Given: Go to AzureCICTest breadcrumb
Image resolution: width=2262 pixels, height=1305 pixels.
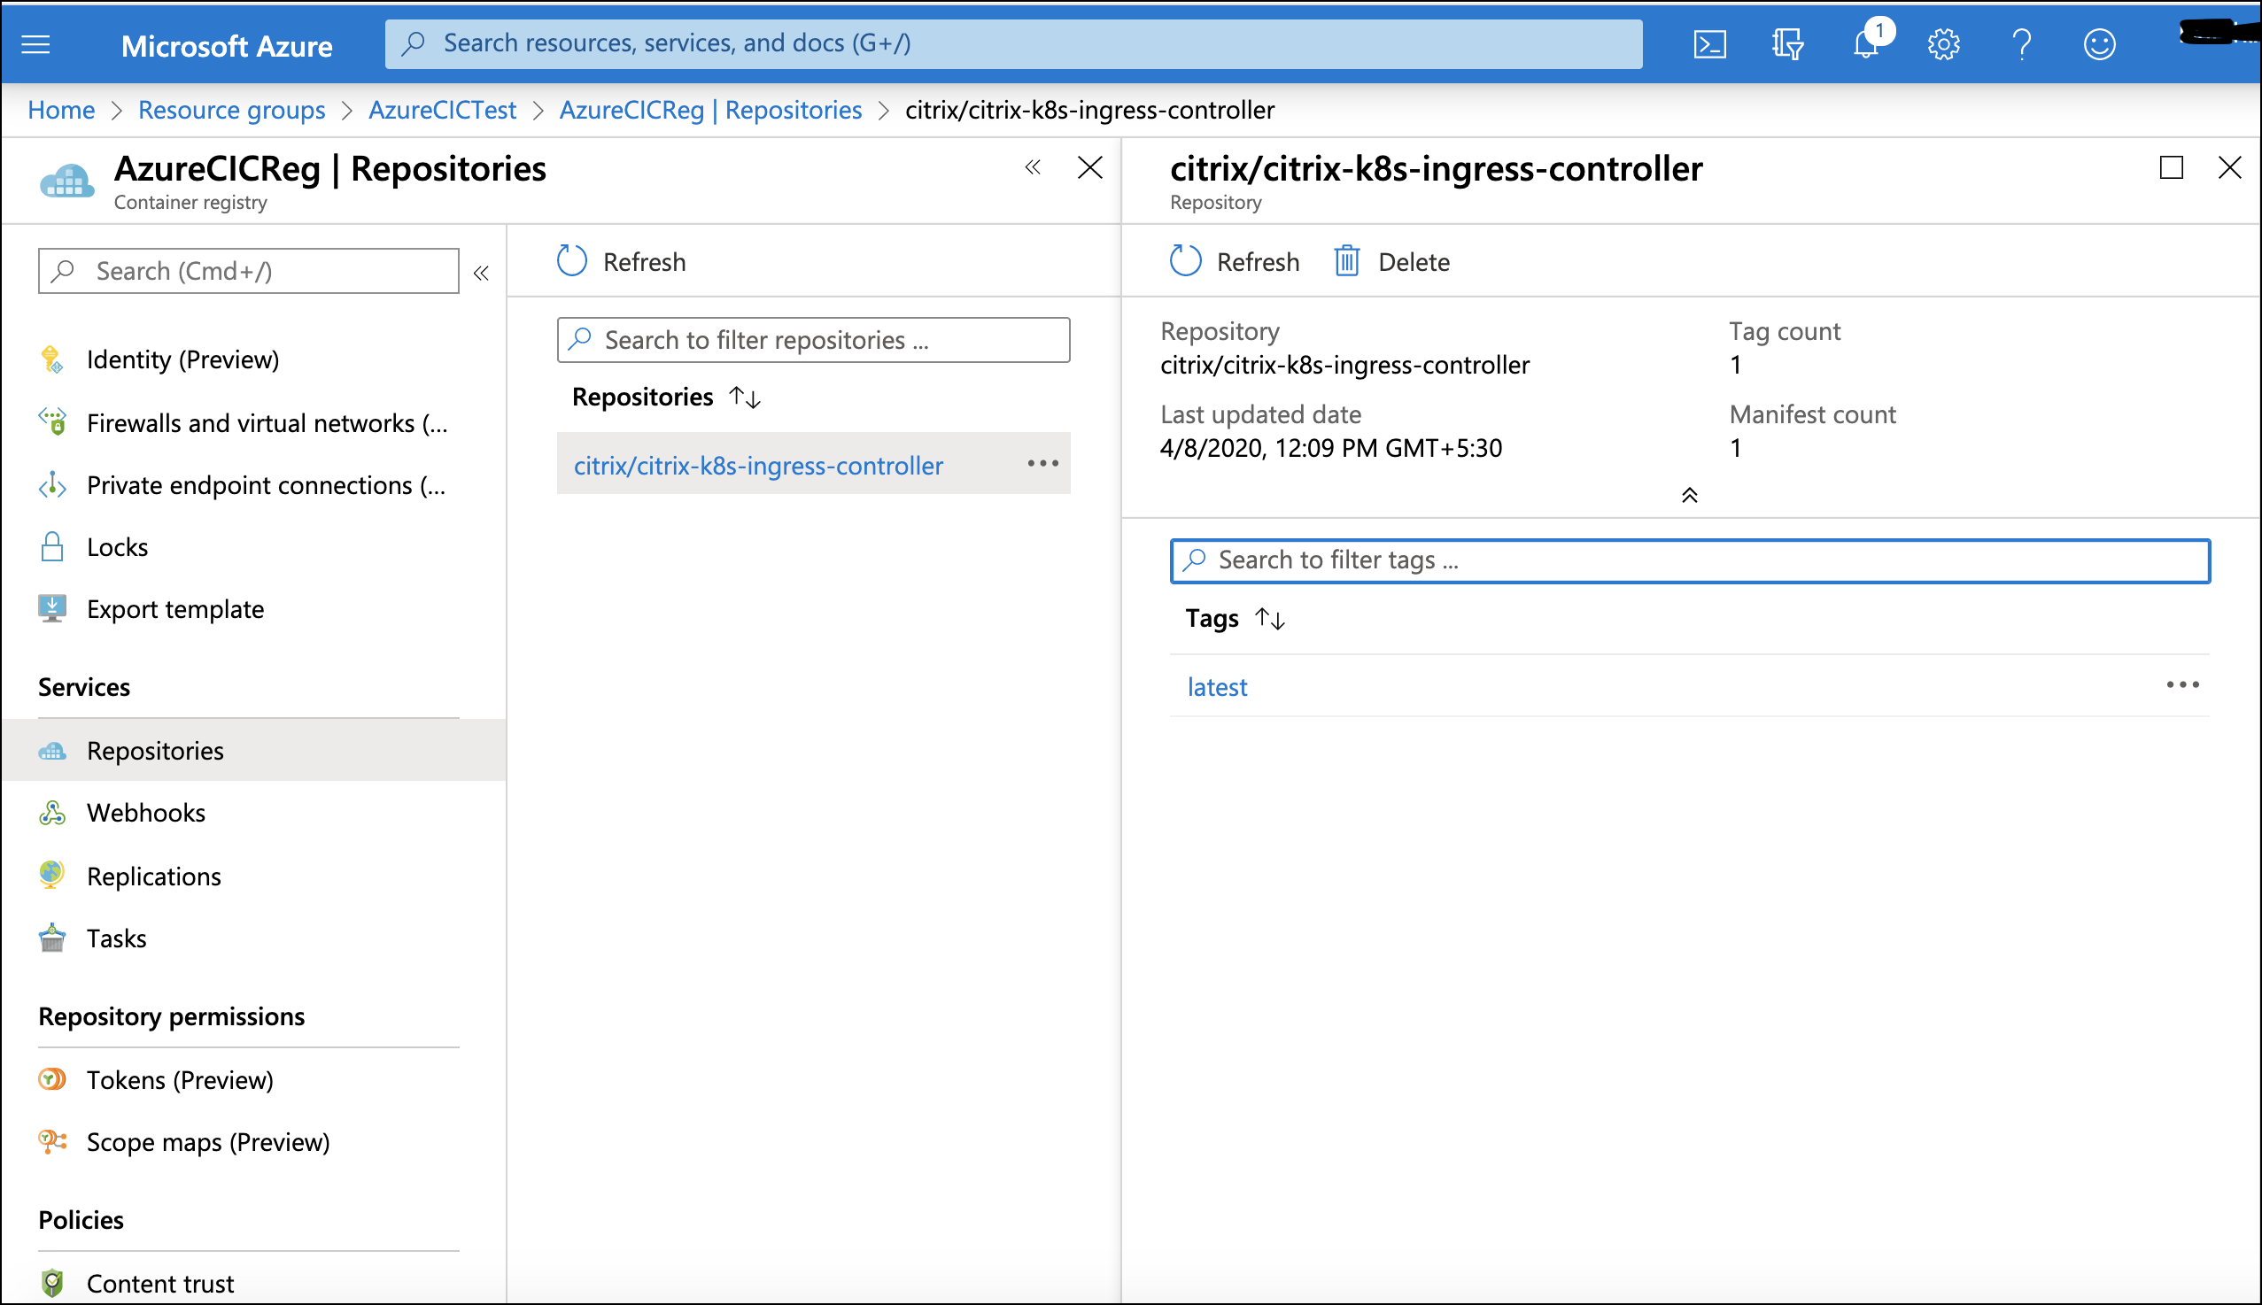Looking at the screenshot, I should [442, 110].
